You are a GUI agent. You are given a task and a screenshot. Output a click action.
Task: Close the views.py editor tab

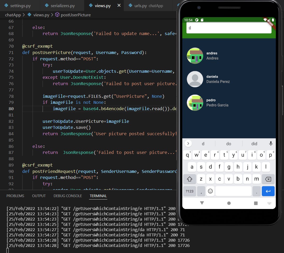(119, 6)
